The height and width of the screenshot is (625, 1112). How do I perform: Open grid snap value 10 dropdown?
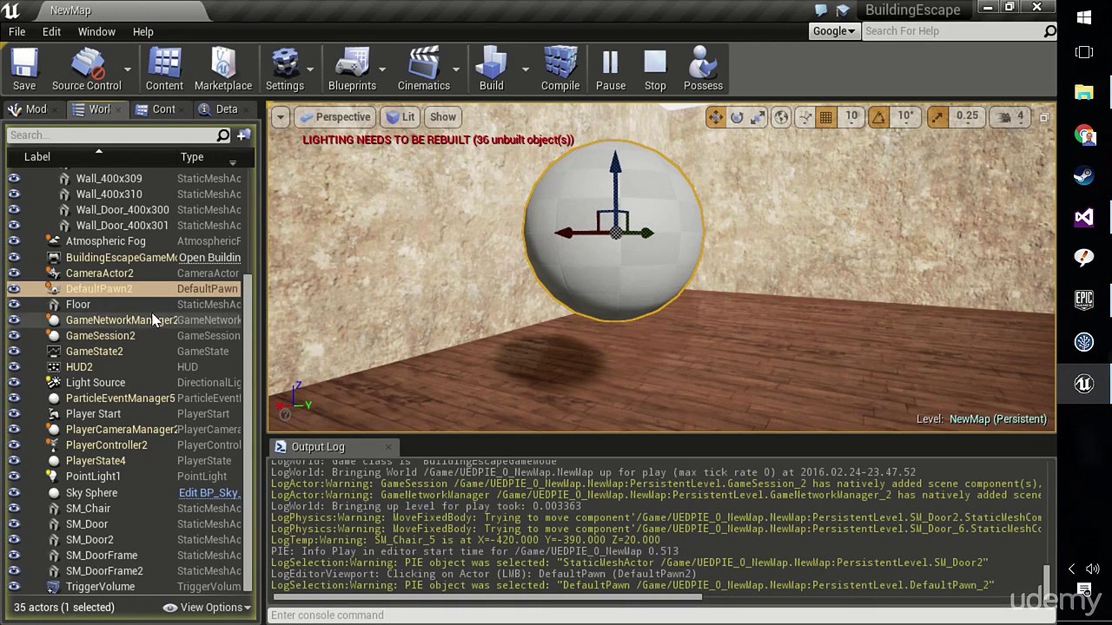(851, 117)
